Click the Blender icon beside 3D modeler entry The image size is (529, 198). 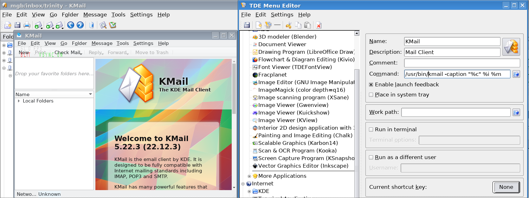point(255,37)
